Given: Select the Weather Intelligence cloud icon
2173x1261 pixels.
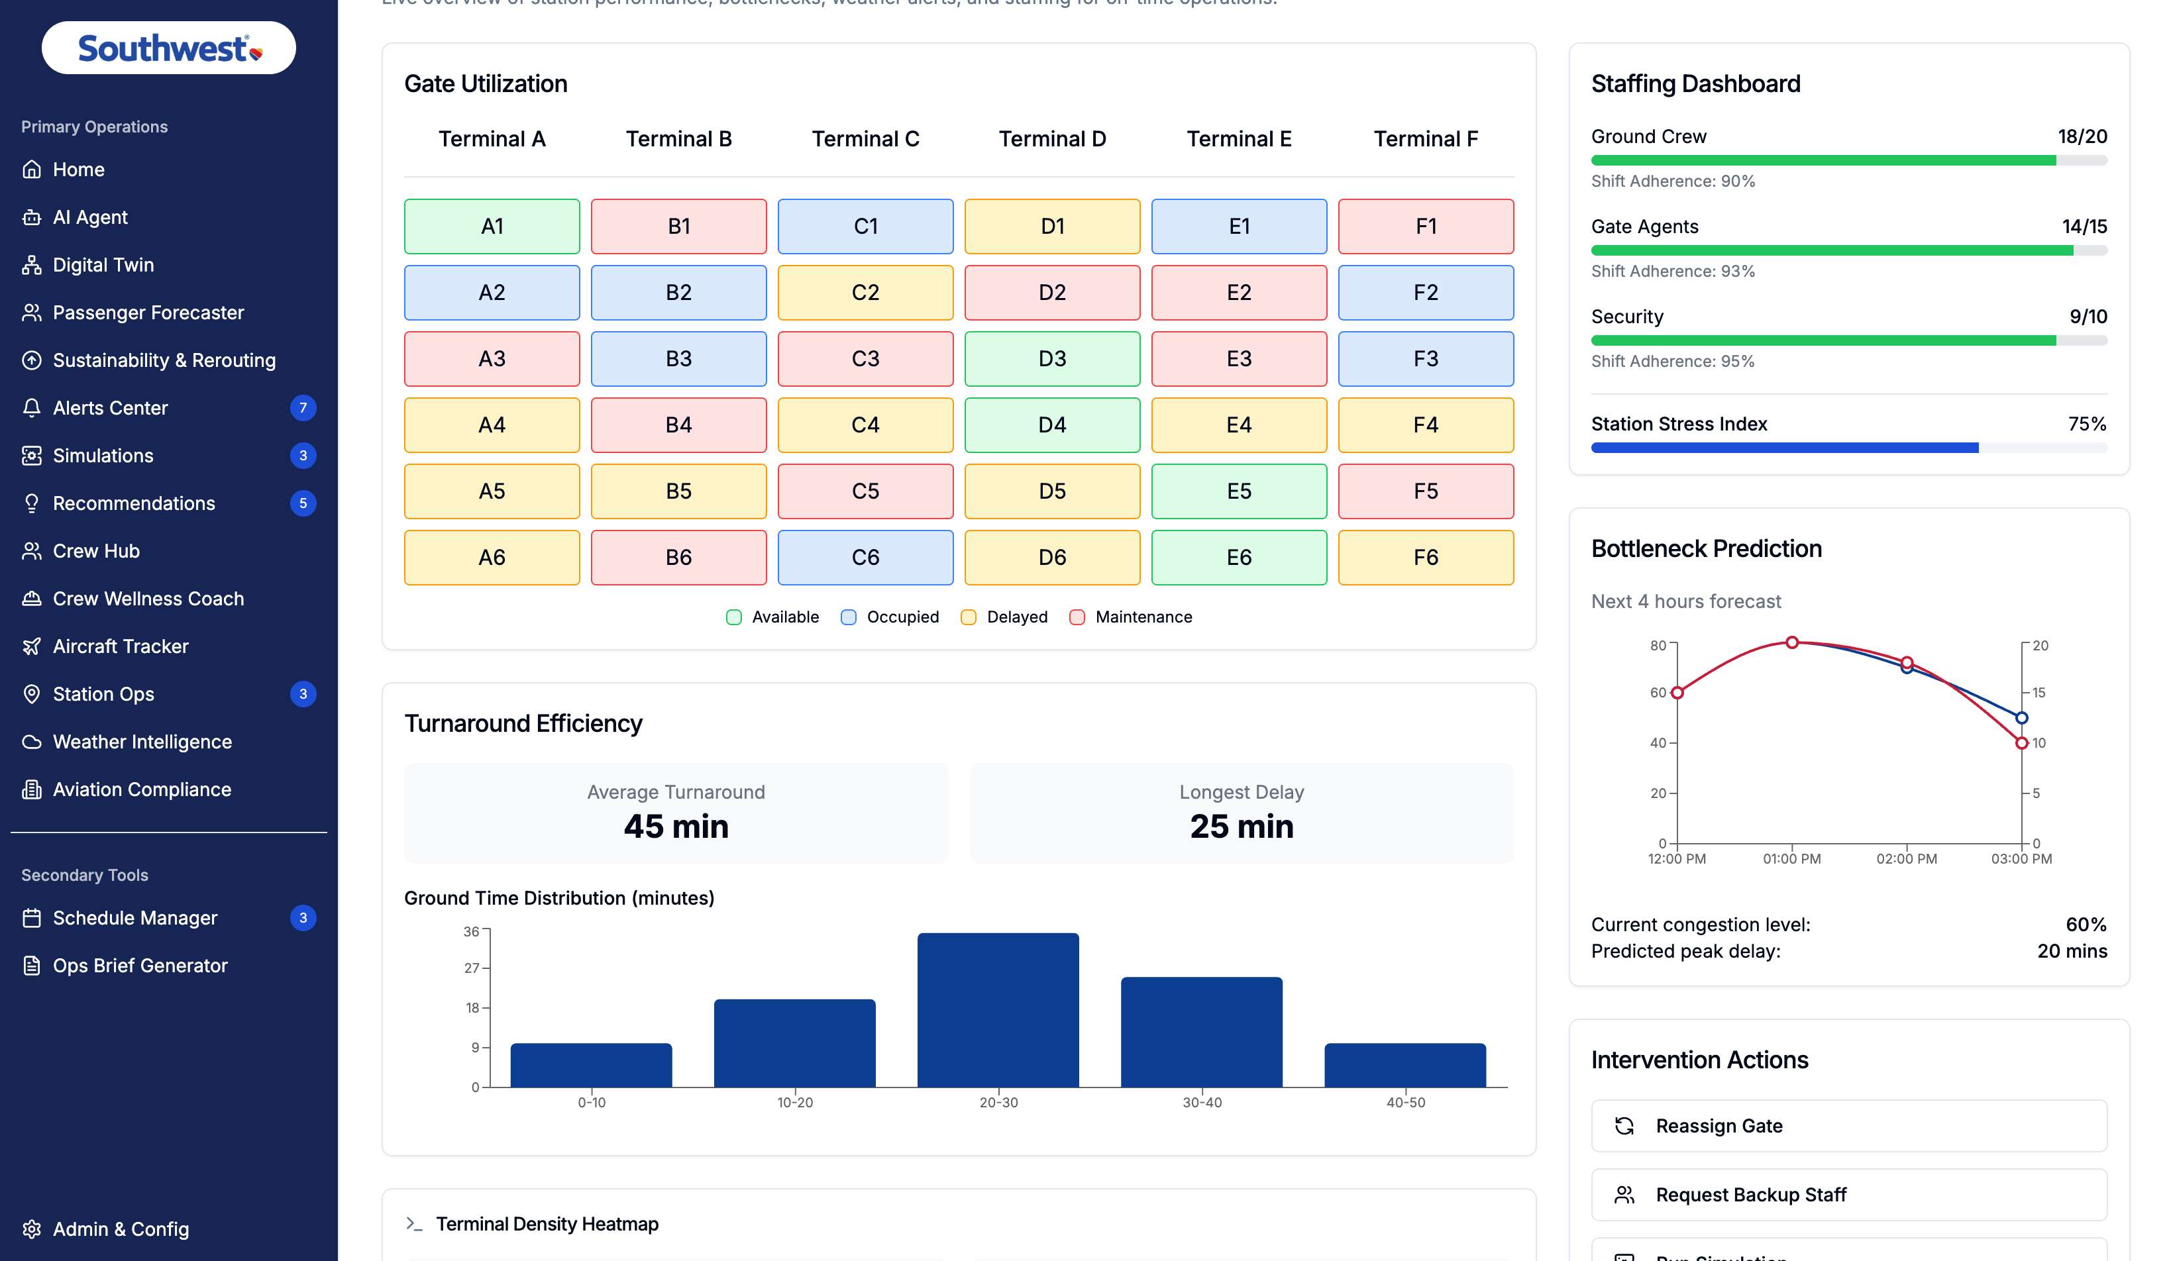Looking at the screenshot, I should (x=32, y=742).
